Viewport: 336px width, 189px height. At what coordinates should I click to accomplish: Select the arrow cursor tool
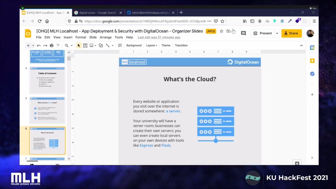click(x=79, y=45)
